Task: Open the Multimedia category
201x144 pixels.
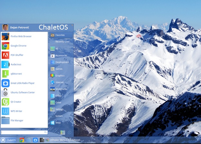Action: click(x=61, y=89)
